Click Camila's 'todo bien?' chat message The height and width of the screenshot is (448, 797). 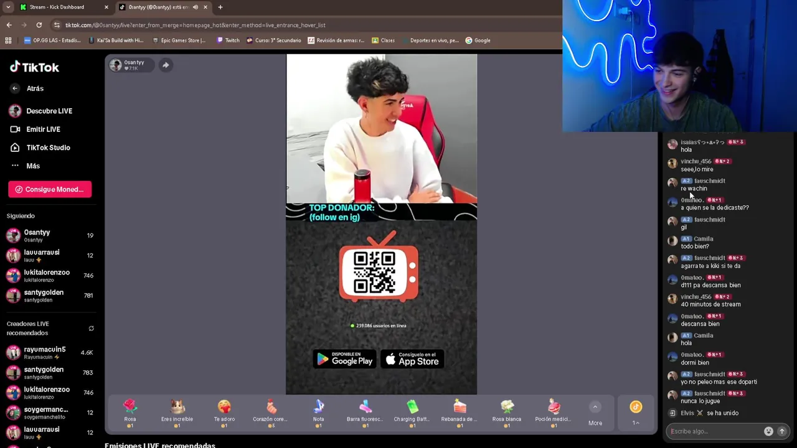click(694, 246)
